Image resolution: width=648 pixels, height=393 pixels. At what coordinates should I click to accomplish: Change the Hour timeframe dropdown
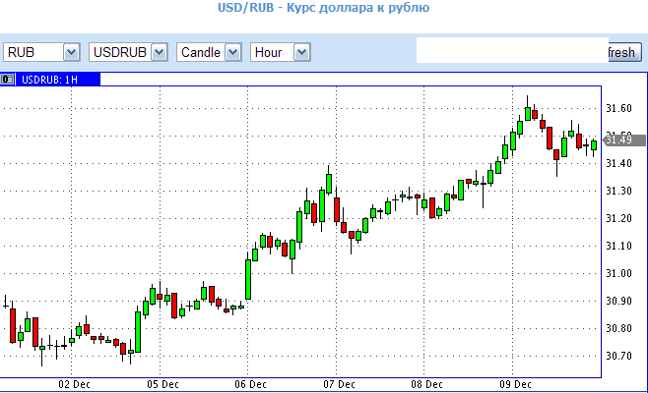click(x=281, y=52)
